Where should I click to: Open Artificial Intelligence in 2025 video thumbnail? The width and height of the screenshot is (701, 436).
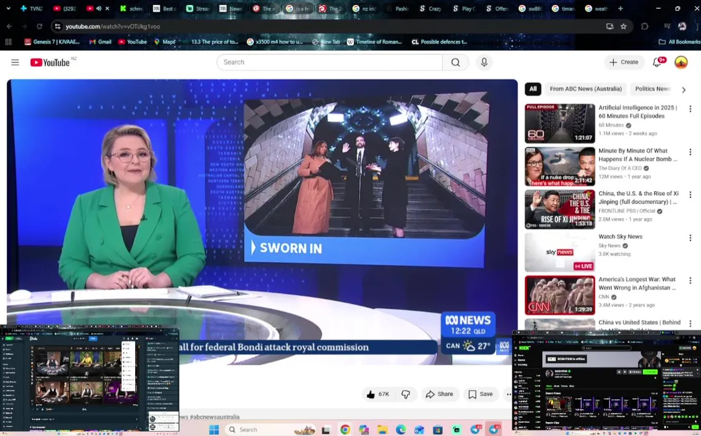560,124
